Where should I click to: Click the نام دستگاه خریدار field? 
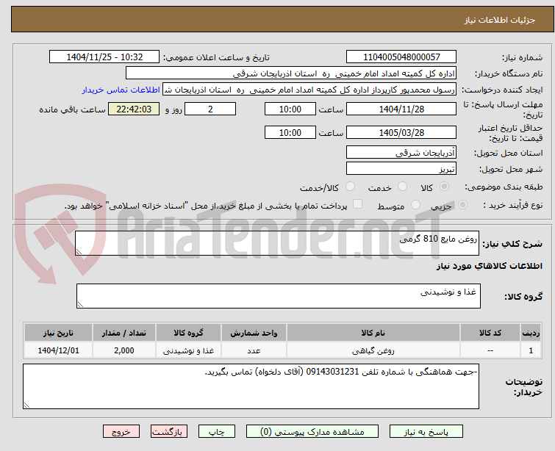click(291, 73)
